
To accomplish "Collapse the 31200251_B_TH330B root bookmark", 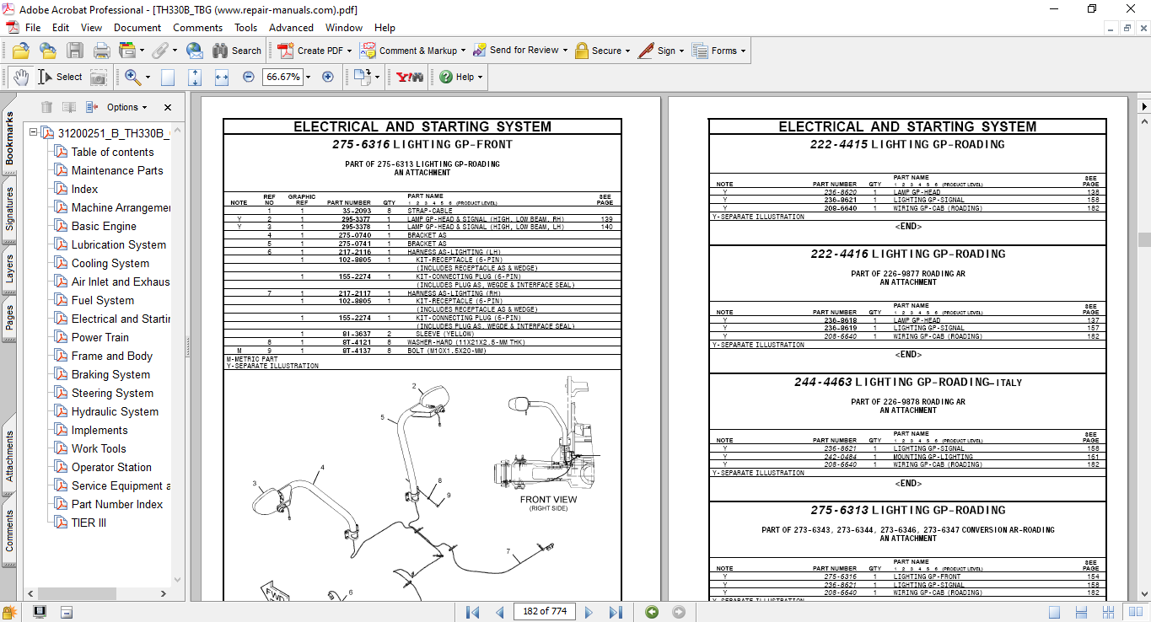I will point(34,133).
